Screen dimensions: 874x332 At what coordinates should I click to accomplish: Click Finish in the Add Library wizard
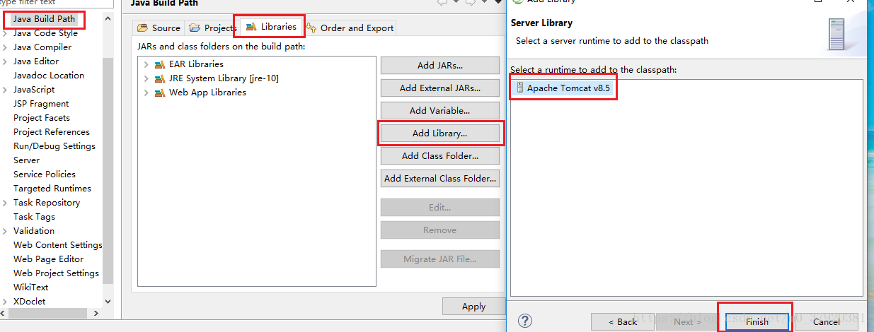point(757,322)
